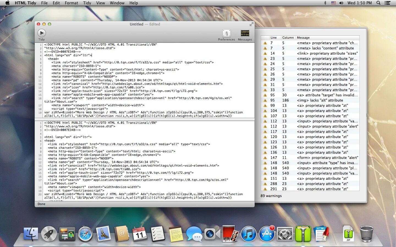Open the Bluetooth status menu
The height and width of the screenshot is (247, 396).
(x=325, y=3)
